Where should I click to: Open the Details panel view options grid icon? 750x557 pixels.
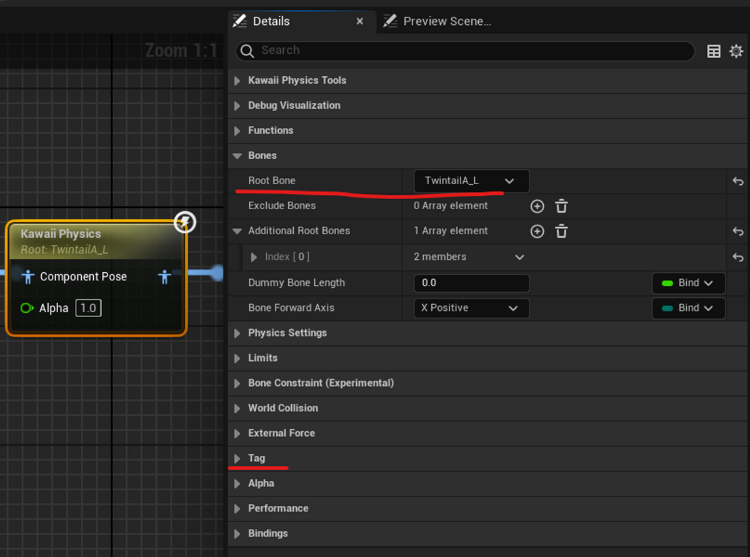714,51
